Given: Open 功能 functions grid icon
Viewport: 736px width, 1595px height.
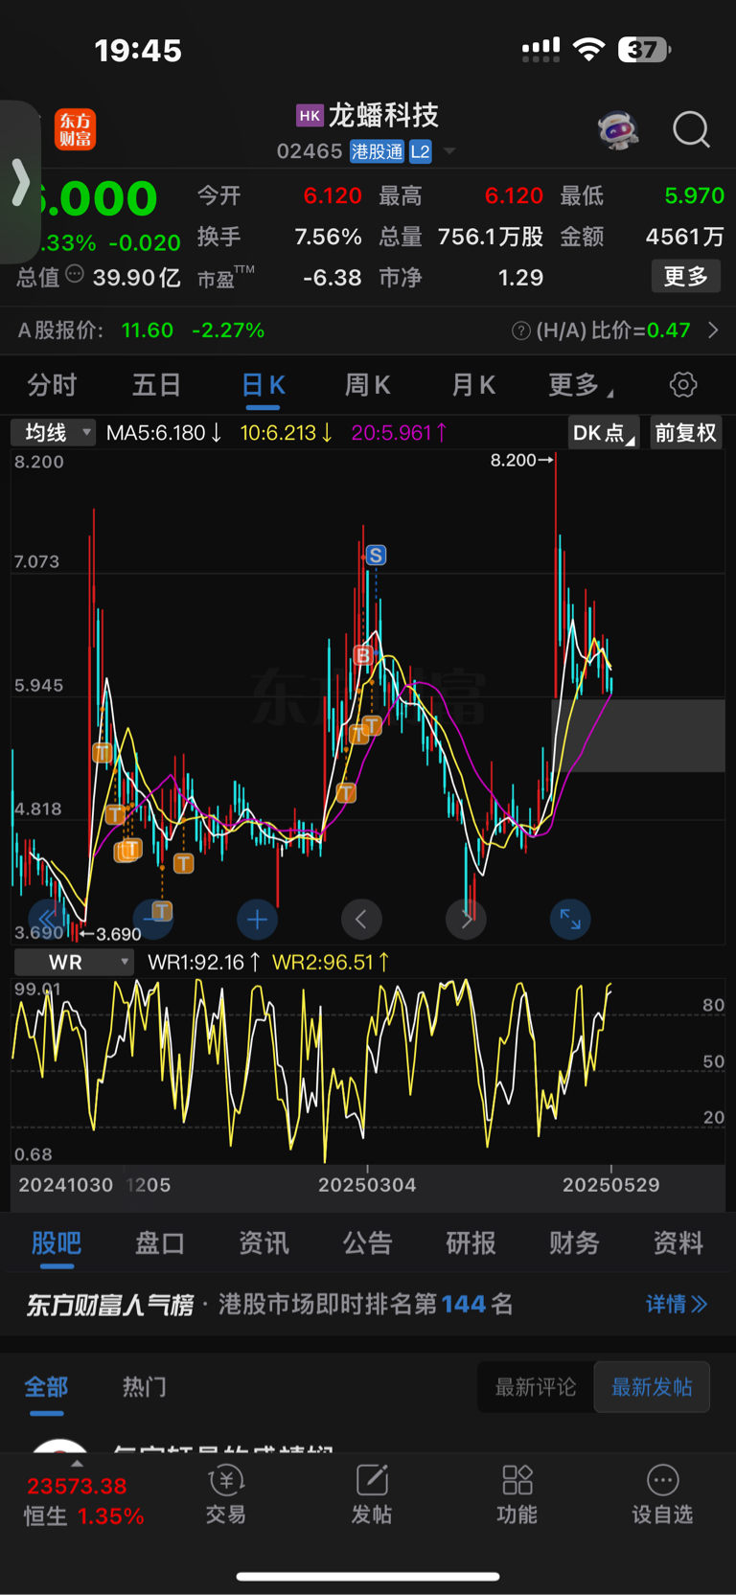Looking at the screenshot, I should point(517,1494).
